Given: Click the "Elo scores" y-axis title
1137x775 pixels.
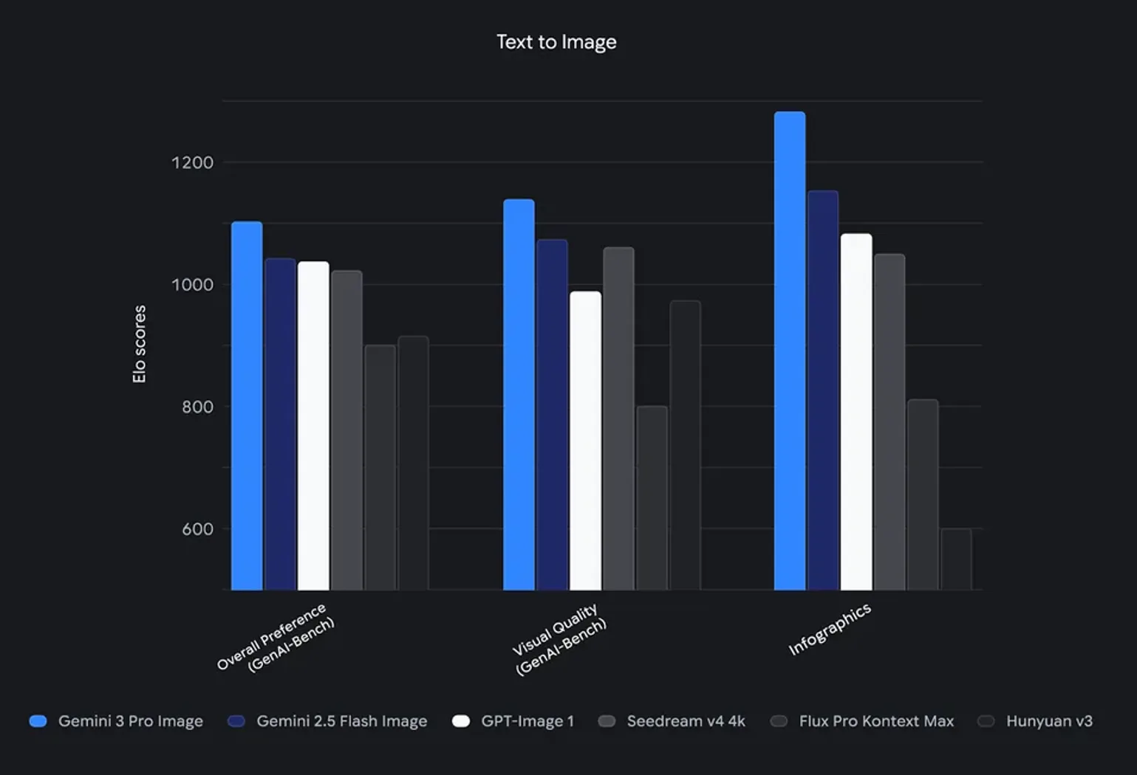Looking at the screenshot, I should [x=139, y=344].
